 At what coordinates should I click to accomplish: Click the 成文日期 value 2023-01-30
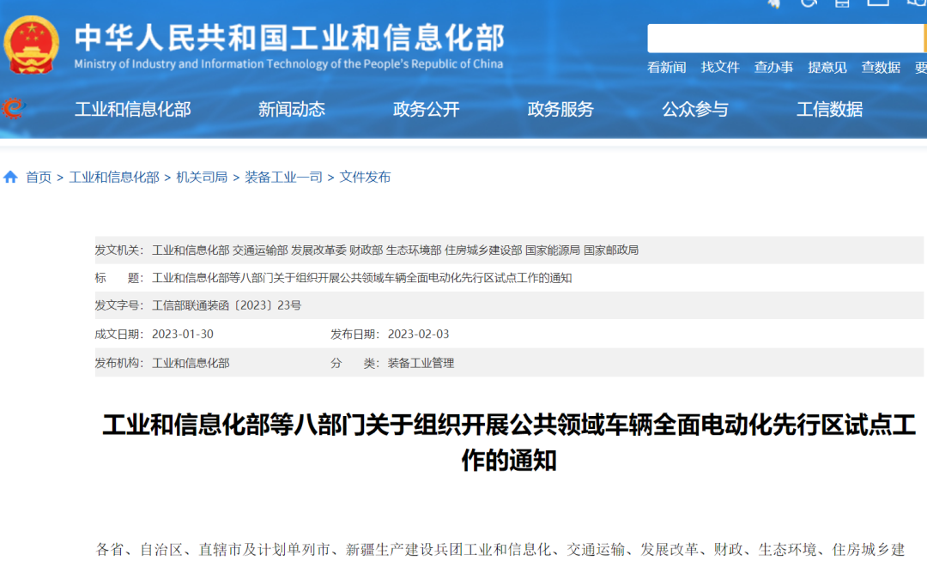point(183,335)
